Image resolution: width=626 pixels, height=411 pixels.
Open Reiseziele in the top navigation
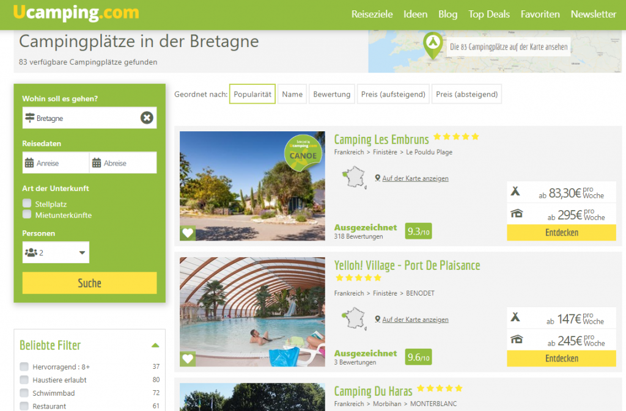(x=372, y=14)
